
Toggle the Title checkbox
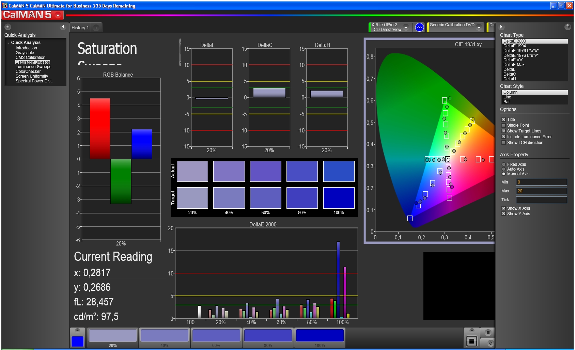click(503, 120)
